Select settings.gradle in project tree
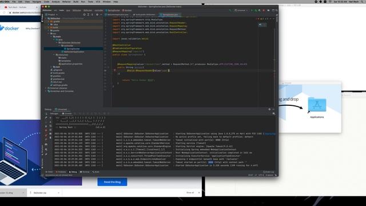 point(59,85)
